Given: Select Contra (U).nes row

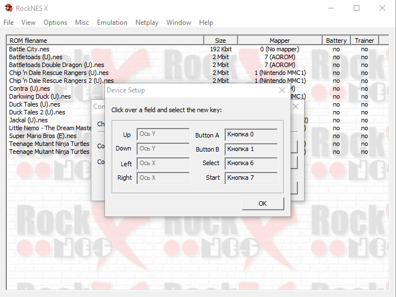Looking at the screenshot, I should (x=29, y=88).
